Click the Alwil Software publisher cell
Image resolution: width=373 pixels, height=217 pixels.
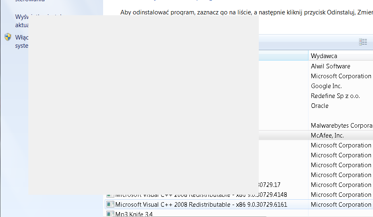click(330, 66)
